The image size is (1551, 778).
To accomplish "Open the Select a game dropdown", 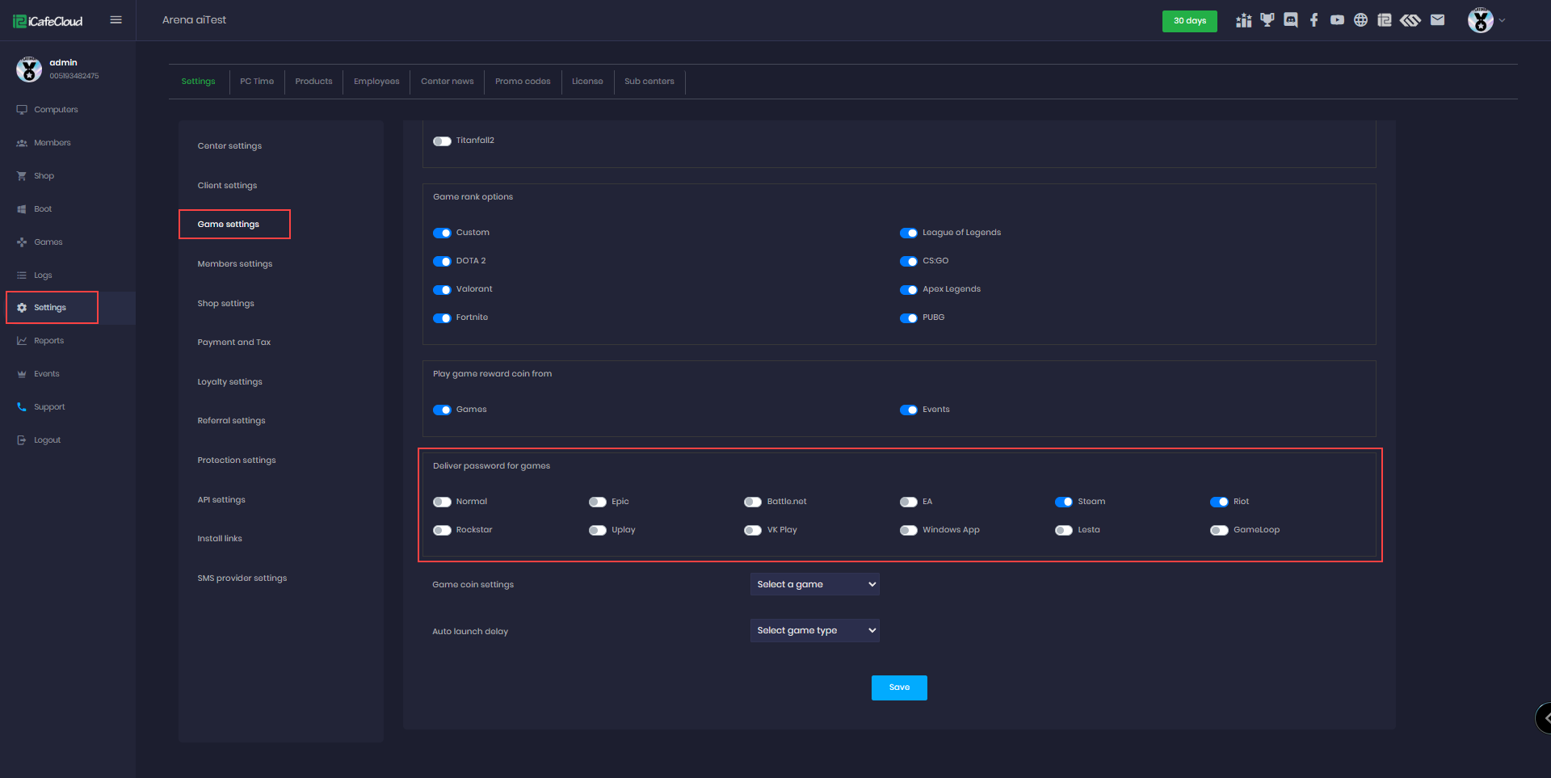I will 814,584.
